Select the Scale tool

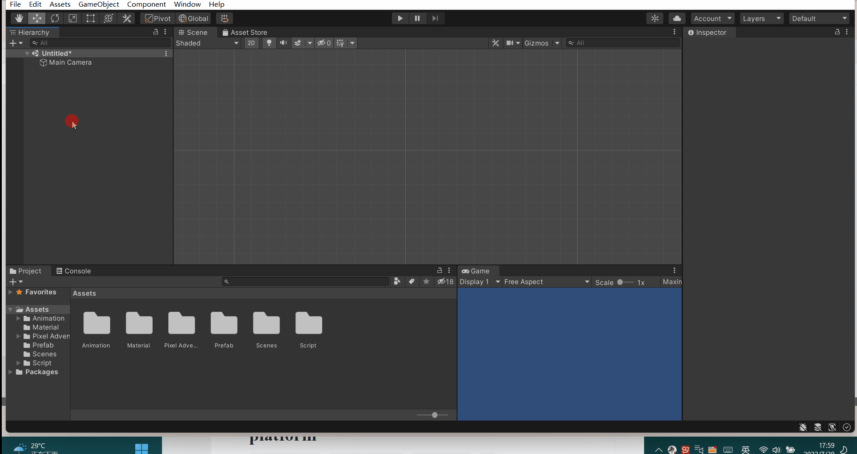click(73, 18)
